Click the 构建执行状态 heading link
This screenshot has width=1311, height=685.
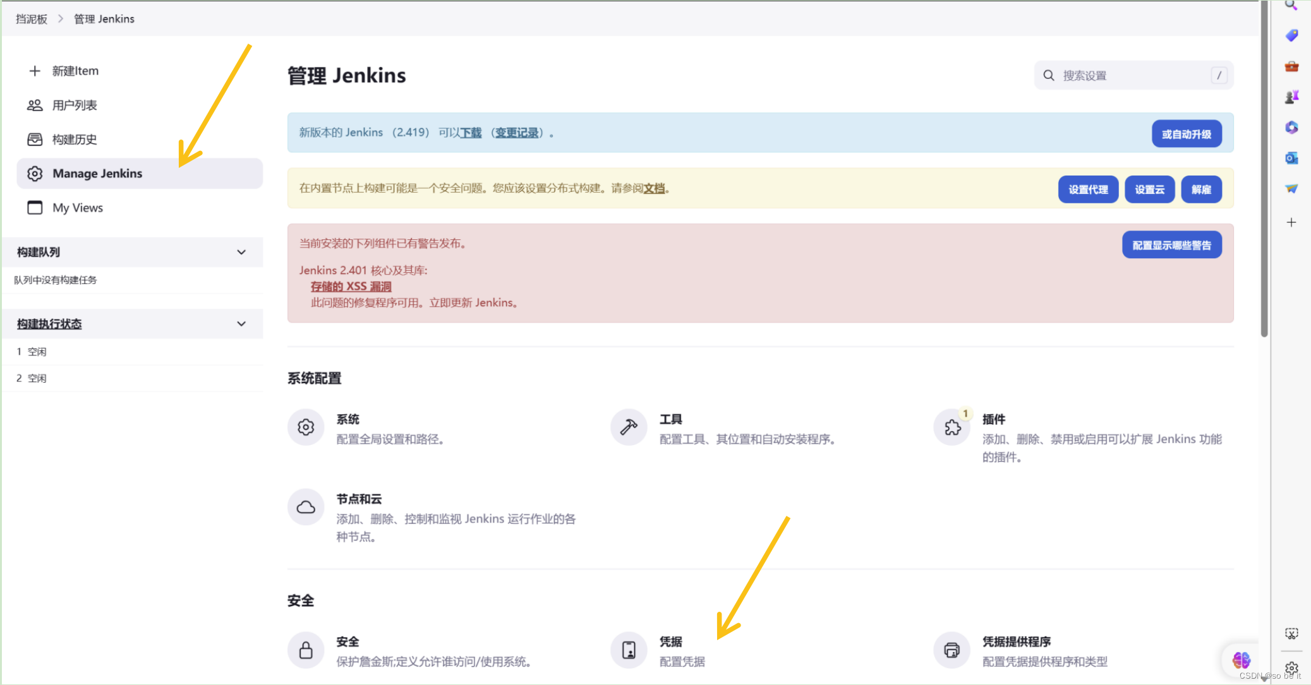pyautogui.click(x=49, y=324)
